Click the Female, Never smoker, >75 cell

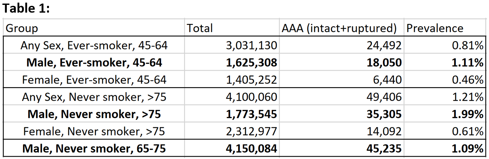point(94,131)
